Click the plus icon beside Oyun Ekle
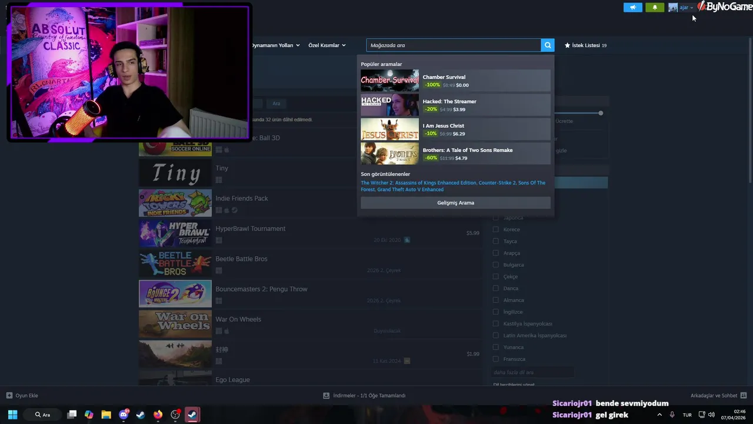 9,396
